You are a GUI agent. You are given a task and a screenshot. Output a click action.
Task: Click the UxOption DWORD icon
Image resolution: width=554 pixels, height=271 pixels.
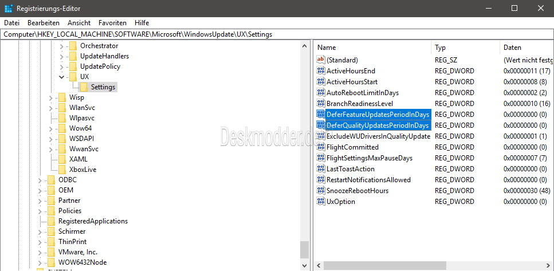click(321, 202)
